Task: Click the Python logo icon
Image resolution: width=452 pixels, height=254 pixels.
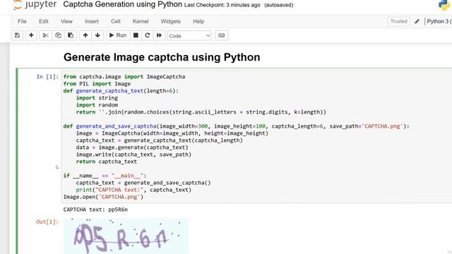Action: (444, 5)
